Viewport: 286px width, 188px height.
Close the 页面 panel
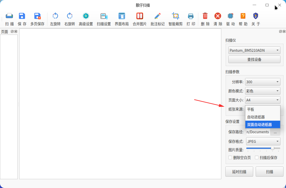click(x=16, y=31)
